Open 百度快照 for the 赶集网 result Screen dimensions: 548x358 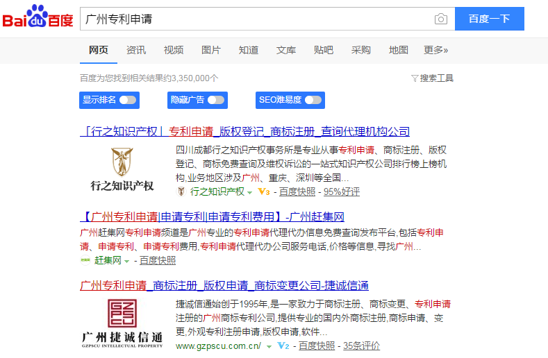point(158,261)
